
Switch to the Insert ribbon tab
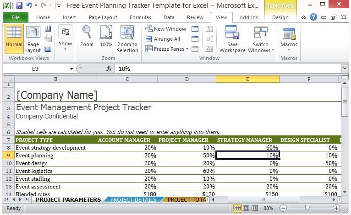coord(69,17)
